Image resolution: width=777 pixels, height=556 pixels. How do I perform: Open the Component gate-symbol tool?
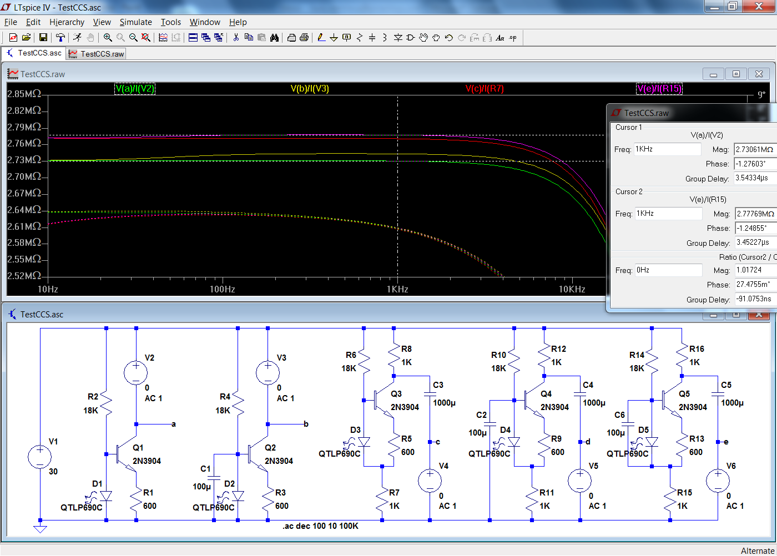tap(411, 37)
